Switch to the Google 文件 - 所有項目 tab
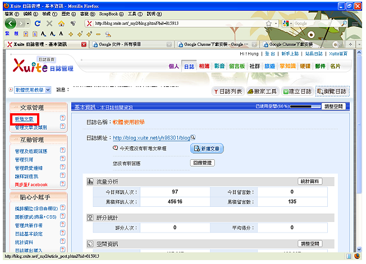Screen dimensions: 366x264 tap(132, 44)
